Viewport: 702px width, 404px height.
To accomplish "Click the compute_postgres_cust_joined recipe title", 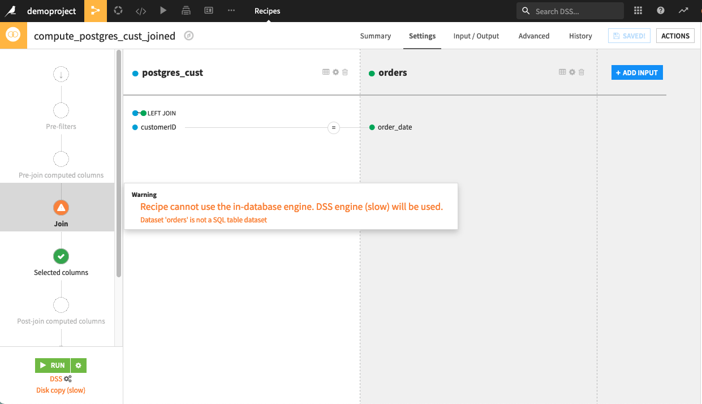I will click(105, 36).
